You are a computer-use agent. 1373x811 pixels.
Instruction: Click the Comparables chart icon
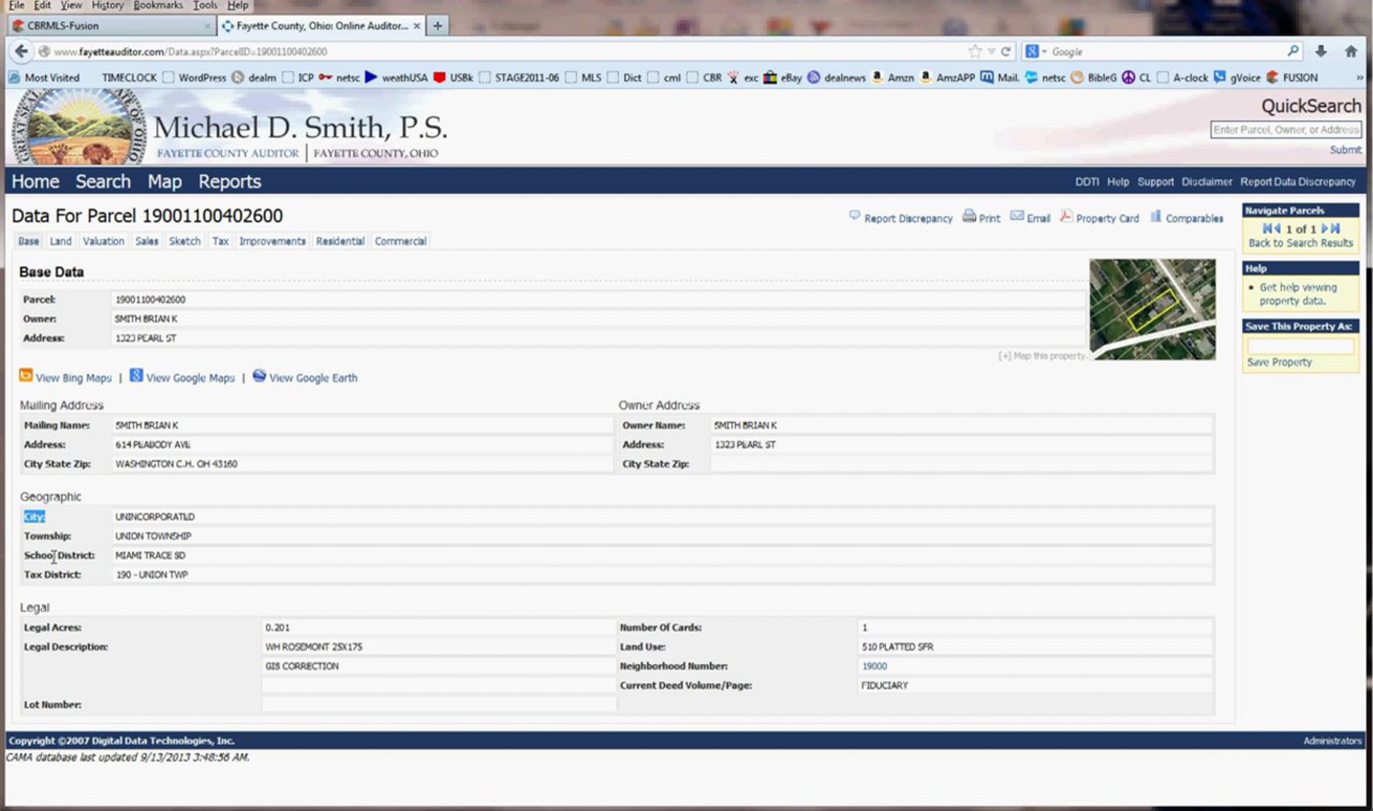coord(1156,216)
